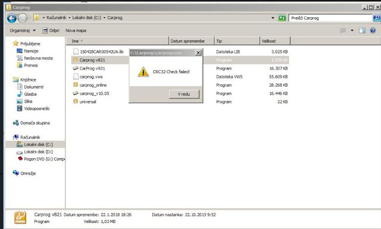Select Računalnik in the navigation tree
Image resolution: width=381 pixels, height=229 pixels.
click(x=30, y=137)
